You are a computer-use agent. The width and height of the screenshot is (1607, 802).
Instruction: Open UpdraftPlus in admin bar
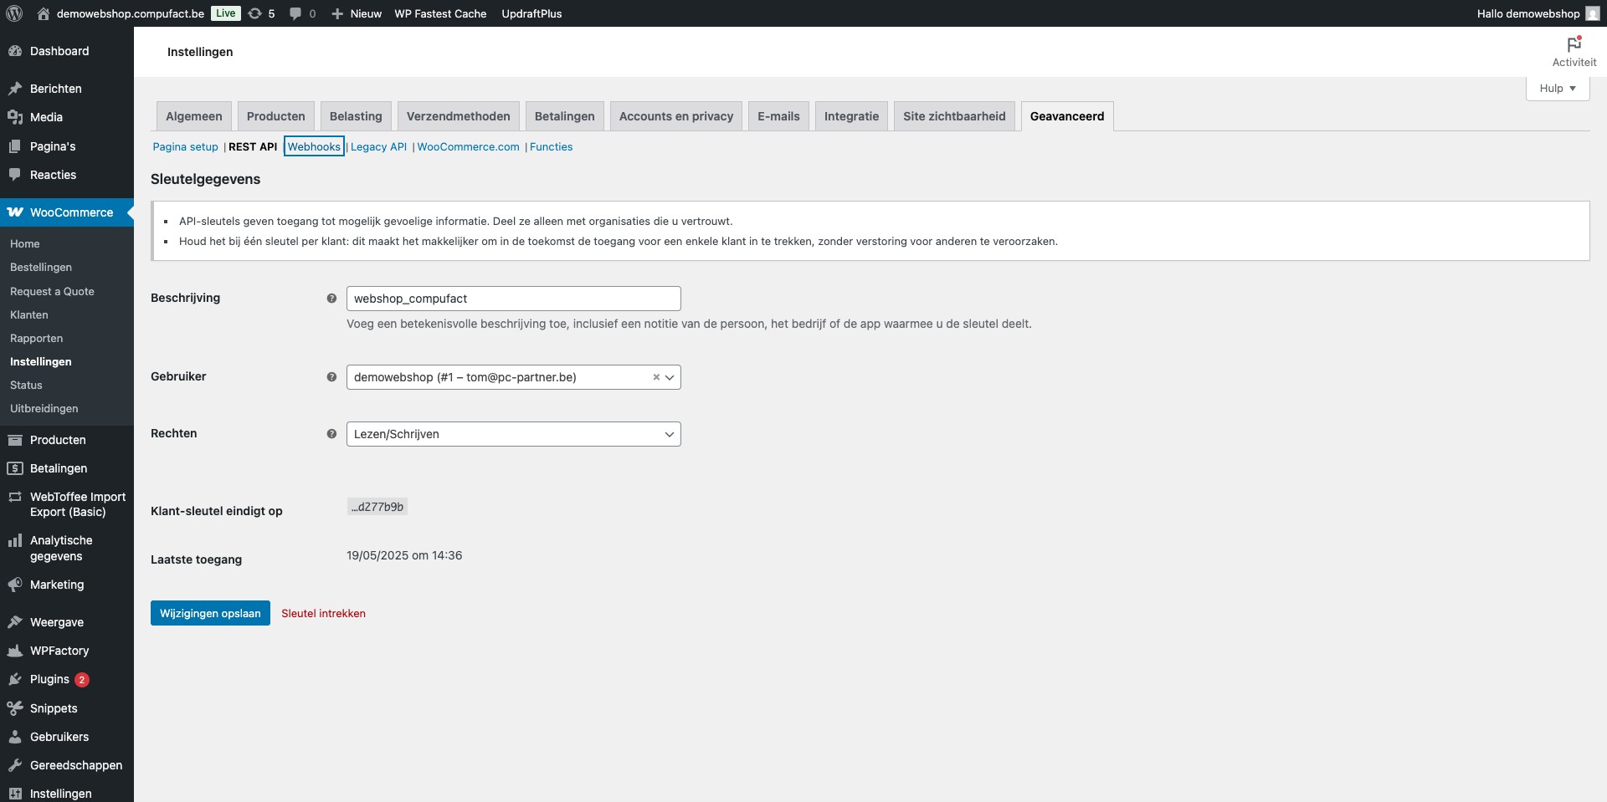coord(531,13)
